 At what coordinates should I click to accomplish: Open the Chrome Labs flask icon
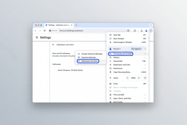tap(142, 31)
